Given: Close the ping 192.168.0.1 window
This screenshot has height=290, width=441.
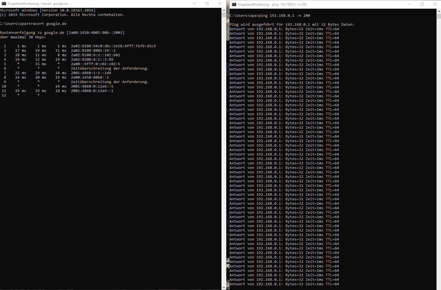Looking at the screenshot, I should (x=435, y=4).
